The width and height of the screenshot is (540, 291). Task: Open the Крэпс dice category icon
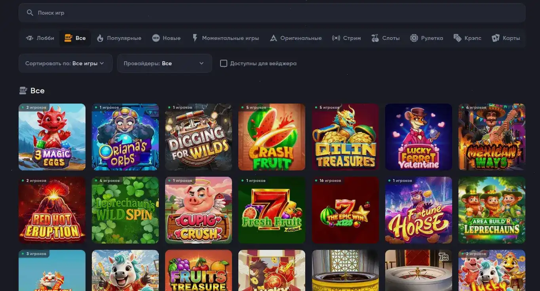[457, 38]
